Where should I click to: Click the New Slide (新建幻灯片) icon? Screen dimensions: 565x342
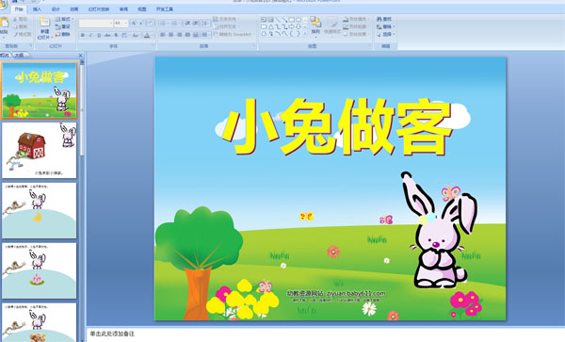(x=44, y=23)
